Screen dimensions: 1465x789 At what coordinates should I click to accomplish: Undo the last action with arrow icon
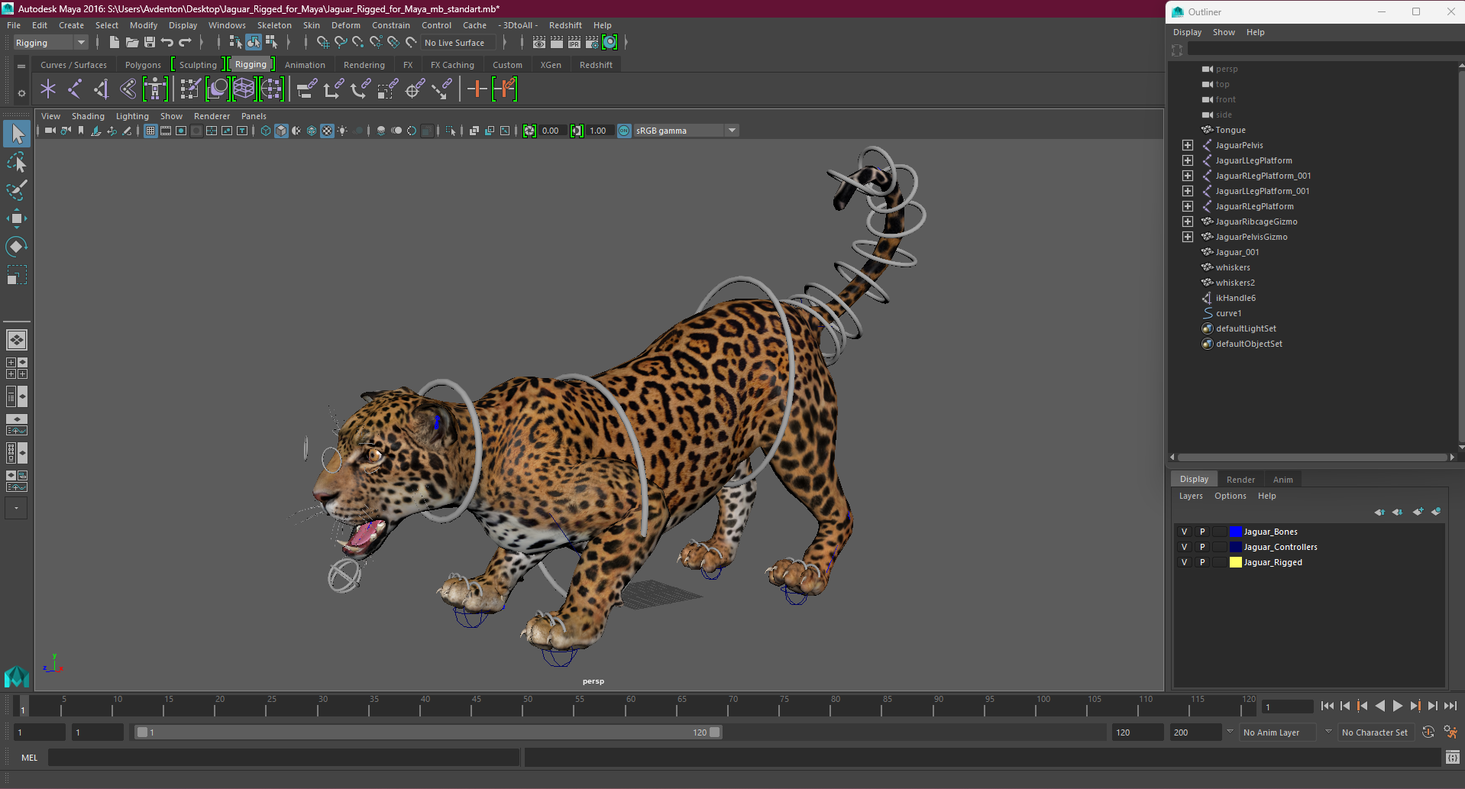pyautogui.click(x=167, y=43)
